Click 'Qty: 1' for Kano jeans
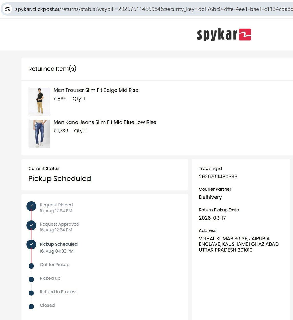Image resolution: width=293 pixels, height=320 pixels. tap(80, 131)
